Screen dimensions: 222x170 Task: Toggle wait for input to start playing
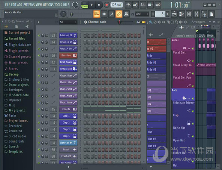point(136,5)
